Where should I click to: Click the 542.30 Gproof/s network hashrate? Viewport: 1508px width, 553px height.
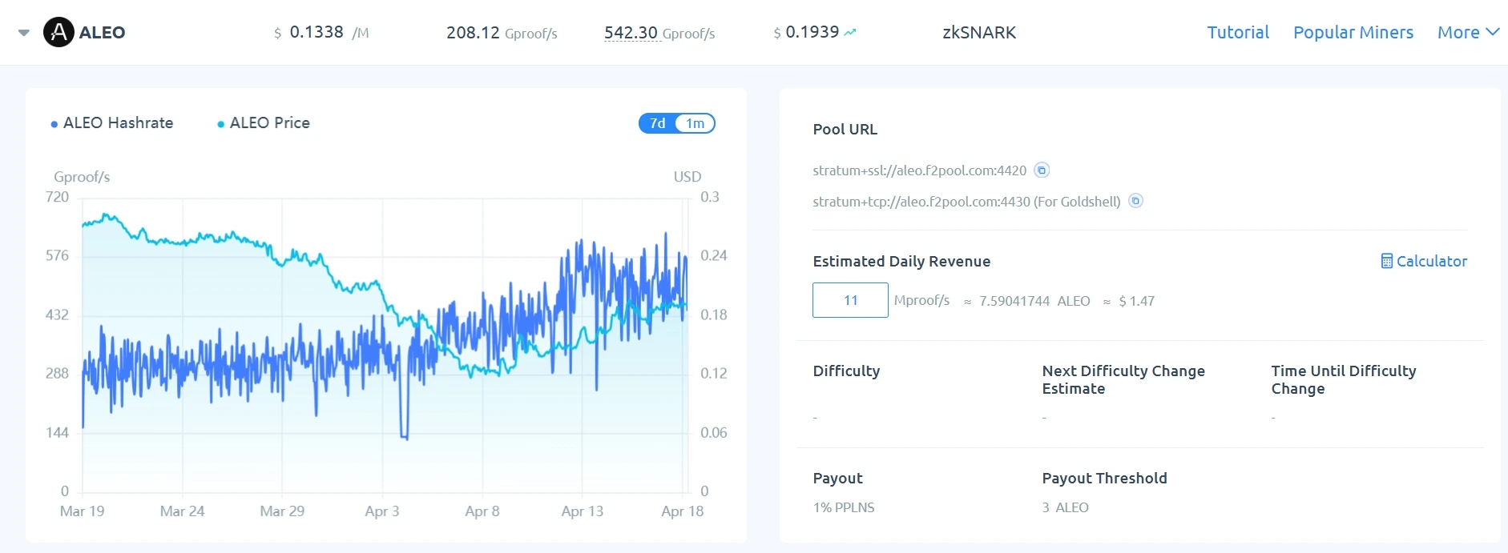pos(659,33)
